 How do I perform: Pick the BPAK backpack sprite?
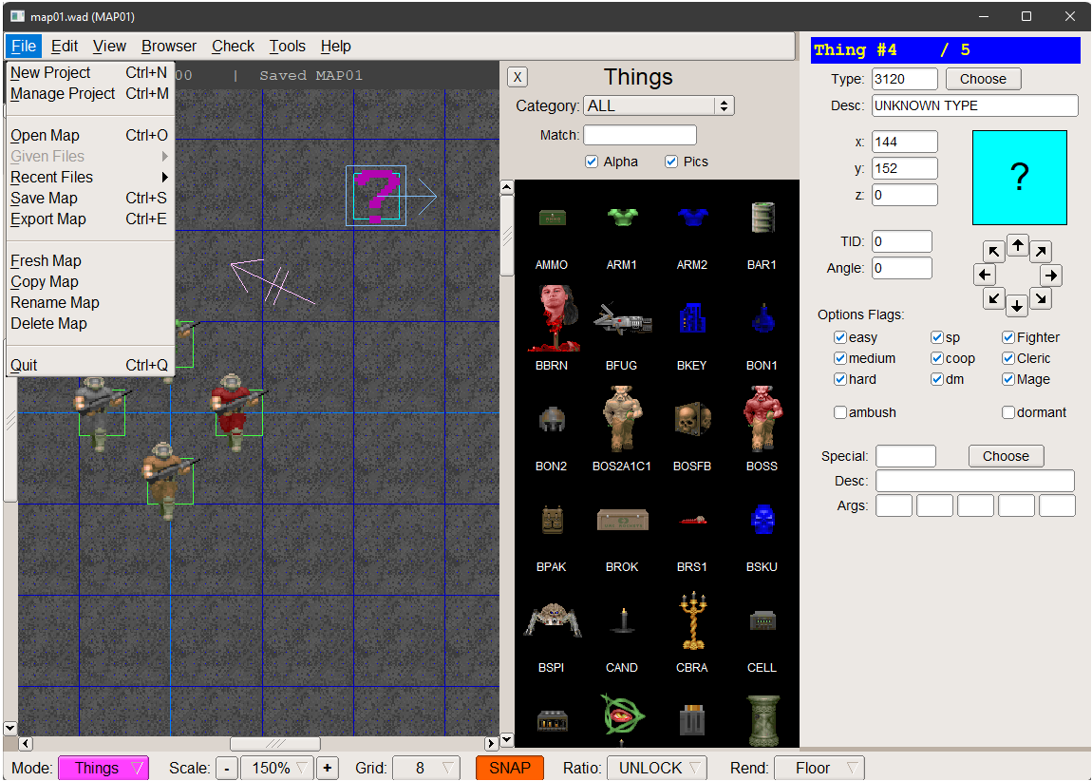(553, 520)
